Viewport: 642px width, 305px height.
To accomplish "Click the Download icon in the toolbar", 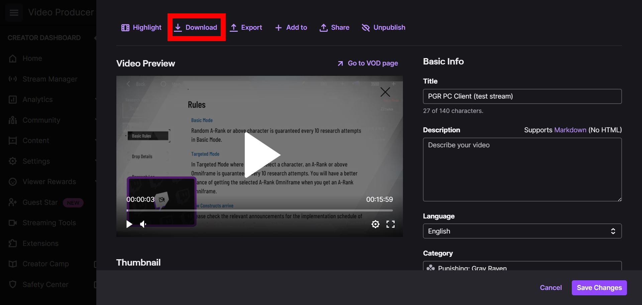I will [x=179, y=27].
